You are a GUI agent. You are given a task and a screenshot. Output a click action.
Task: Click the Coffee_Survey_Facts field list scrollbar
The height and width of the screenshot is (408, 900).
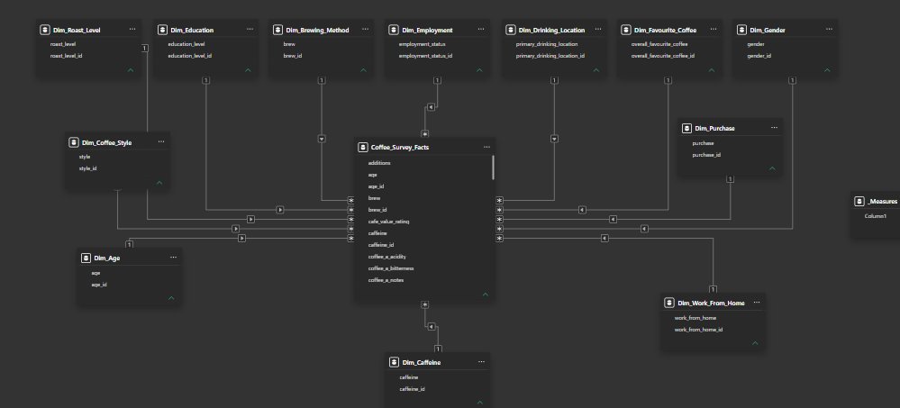(493, 168)
